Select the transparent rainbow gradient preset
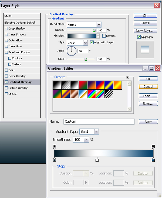This screenshot has height=198, width=162. 100,94
